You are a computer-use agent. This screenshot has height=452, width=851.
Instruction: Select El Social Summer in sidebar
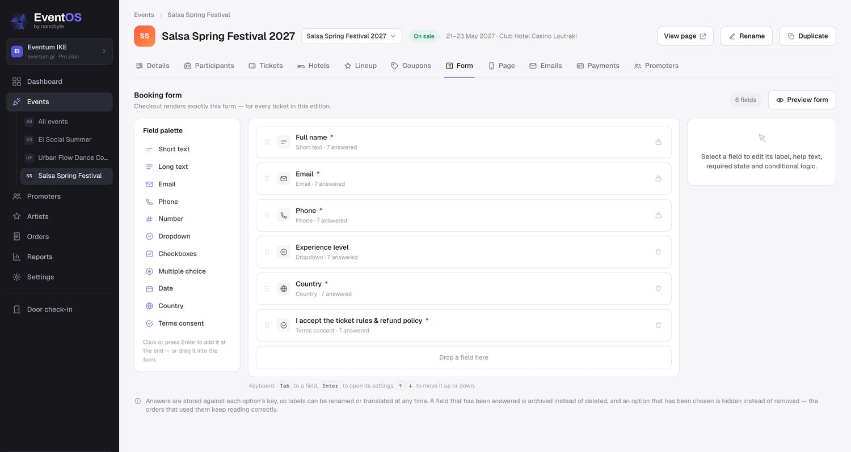coord(66,140)
